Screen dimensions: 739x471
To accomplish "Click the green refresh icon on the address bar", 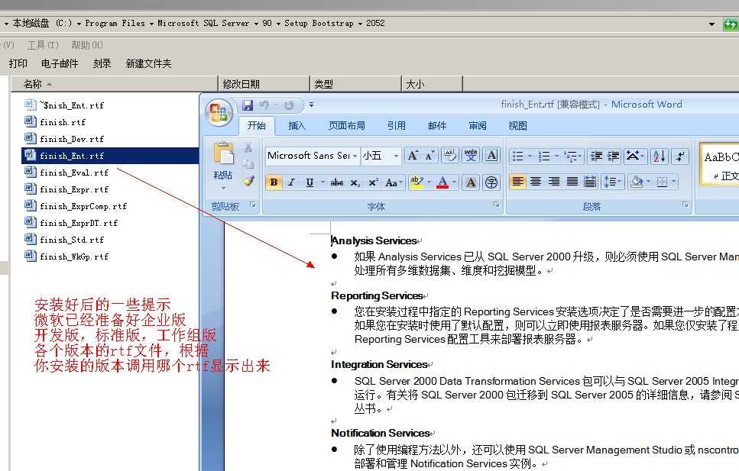I will pos(731,24).
